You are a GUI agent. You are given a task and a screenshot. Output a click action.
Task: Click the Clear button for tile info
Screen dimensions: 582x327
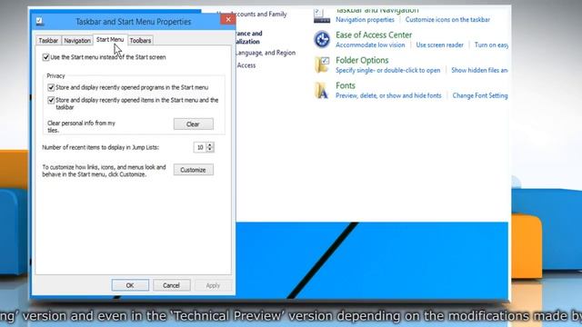(x=194, y=124)
